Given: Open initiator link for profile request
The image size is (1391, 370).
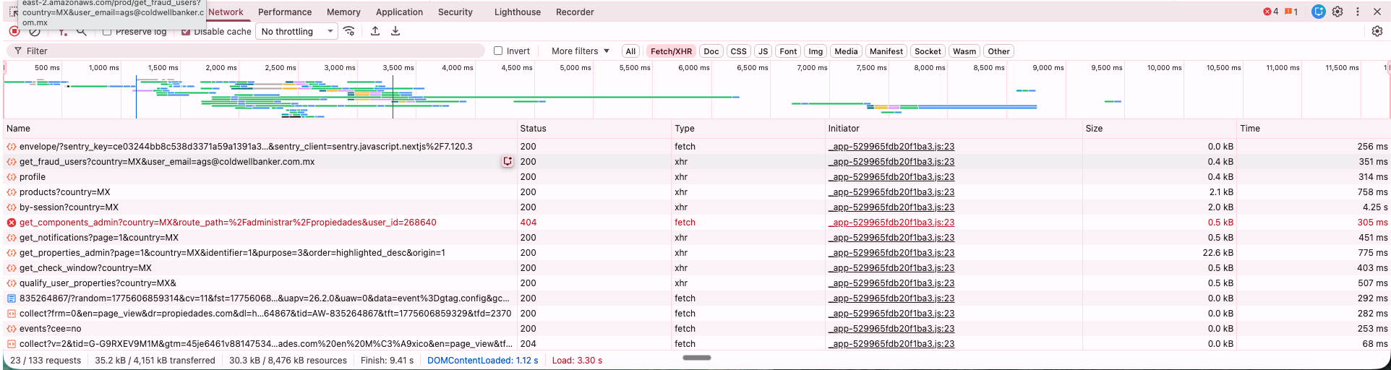Looking at the screenshot, I should (891, 177).
